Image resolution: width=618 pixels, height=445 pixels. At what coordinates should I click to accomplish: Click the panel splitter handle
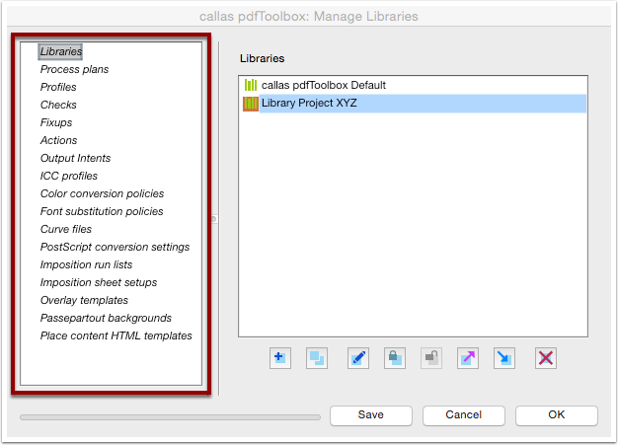[x=214, y=219]
